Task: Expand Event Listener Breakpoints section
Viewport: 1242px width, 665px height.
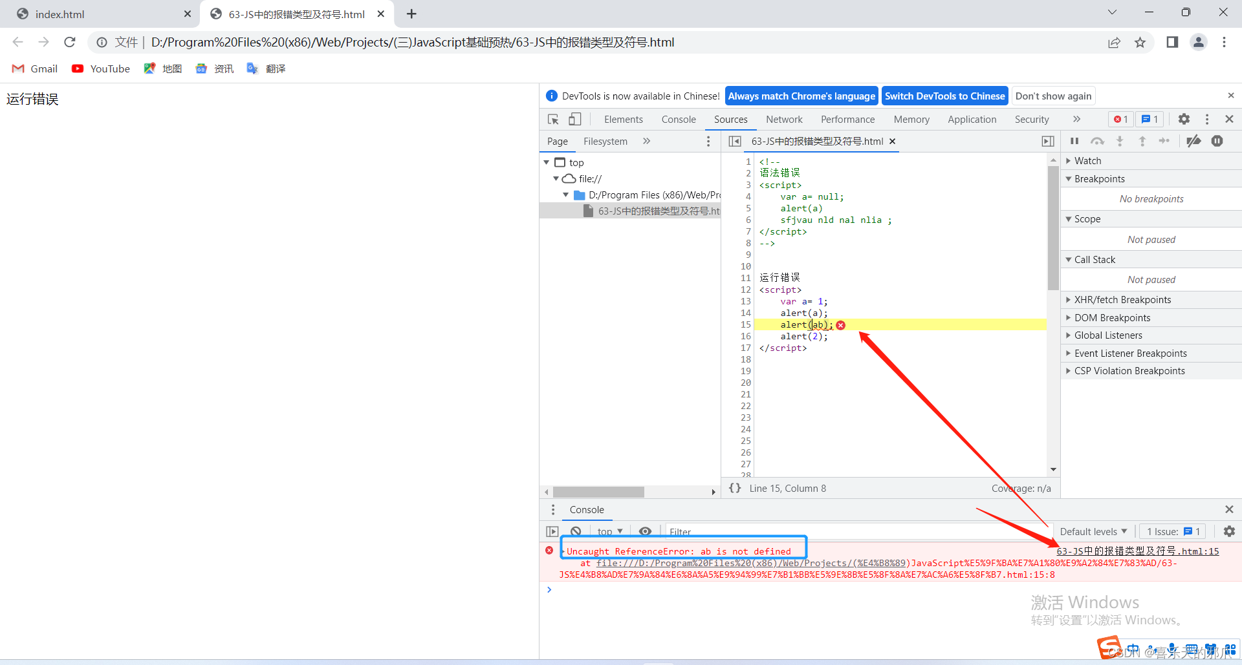Action: coord(1151,354)
